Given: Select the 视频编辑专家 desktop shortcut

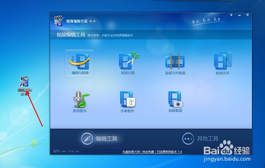Looking at the screenshot, I should pyautogui.click(x=25, y=86).
